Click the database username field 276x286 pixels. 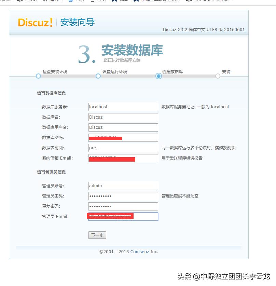pos(123,127)
